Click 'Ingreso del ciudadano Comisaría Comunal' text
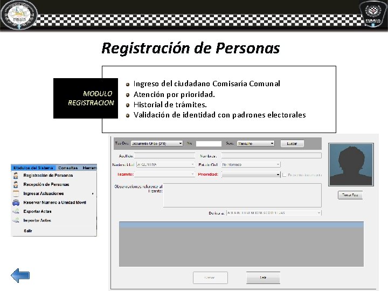 [206, 84]
